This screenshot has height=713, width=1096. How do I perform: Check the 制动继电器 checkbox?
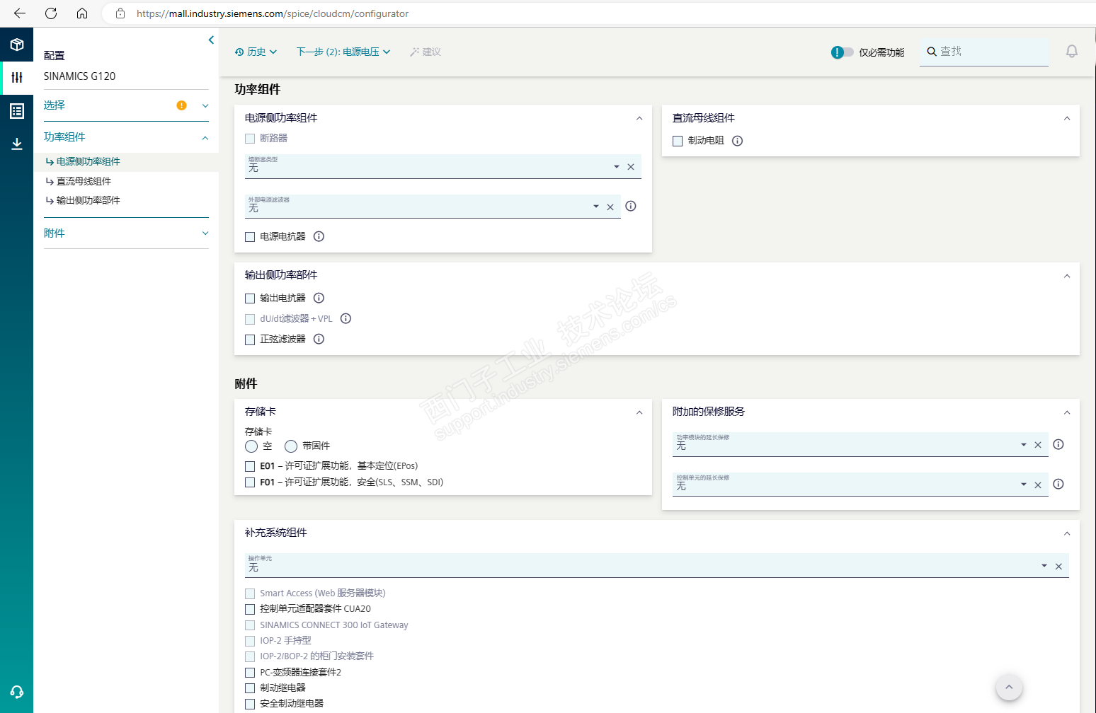coord(250,688)
